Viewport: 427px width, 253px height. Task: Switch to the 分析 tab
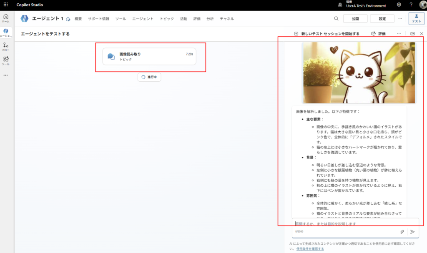(x=210, y=18)
